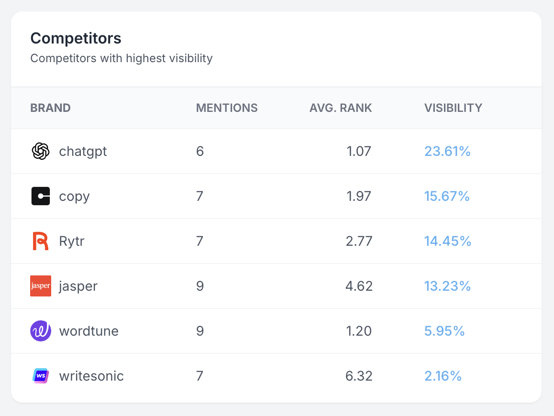Image resolution: width=554 pixels, height=416 pixels.
Task: Sort by VISIBILITY column header
Action: coord(453,108)
